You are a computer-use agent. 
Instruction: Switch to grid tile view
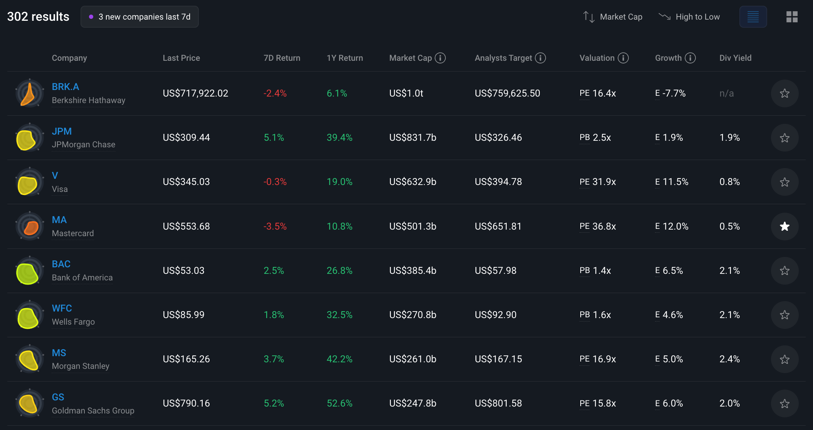tap(792, 17)
